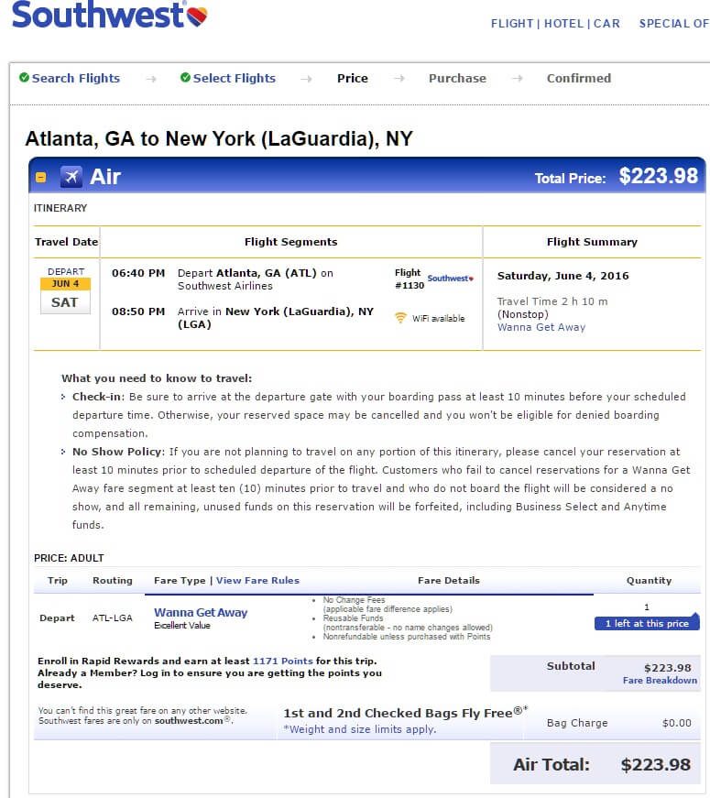The height and width of the screenshot is (798, 710).
Task: Click the Wanna Get Away link in Flight Summary
Action: click(541, 327)
